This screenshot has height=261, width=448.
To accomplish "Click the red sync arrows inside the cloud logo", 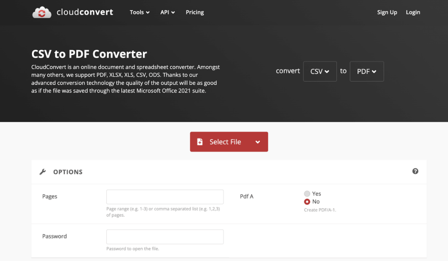I will (x=42, y=13).
